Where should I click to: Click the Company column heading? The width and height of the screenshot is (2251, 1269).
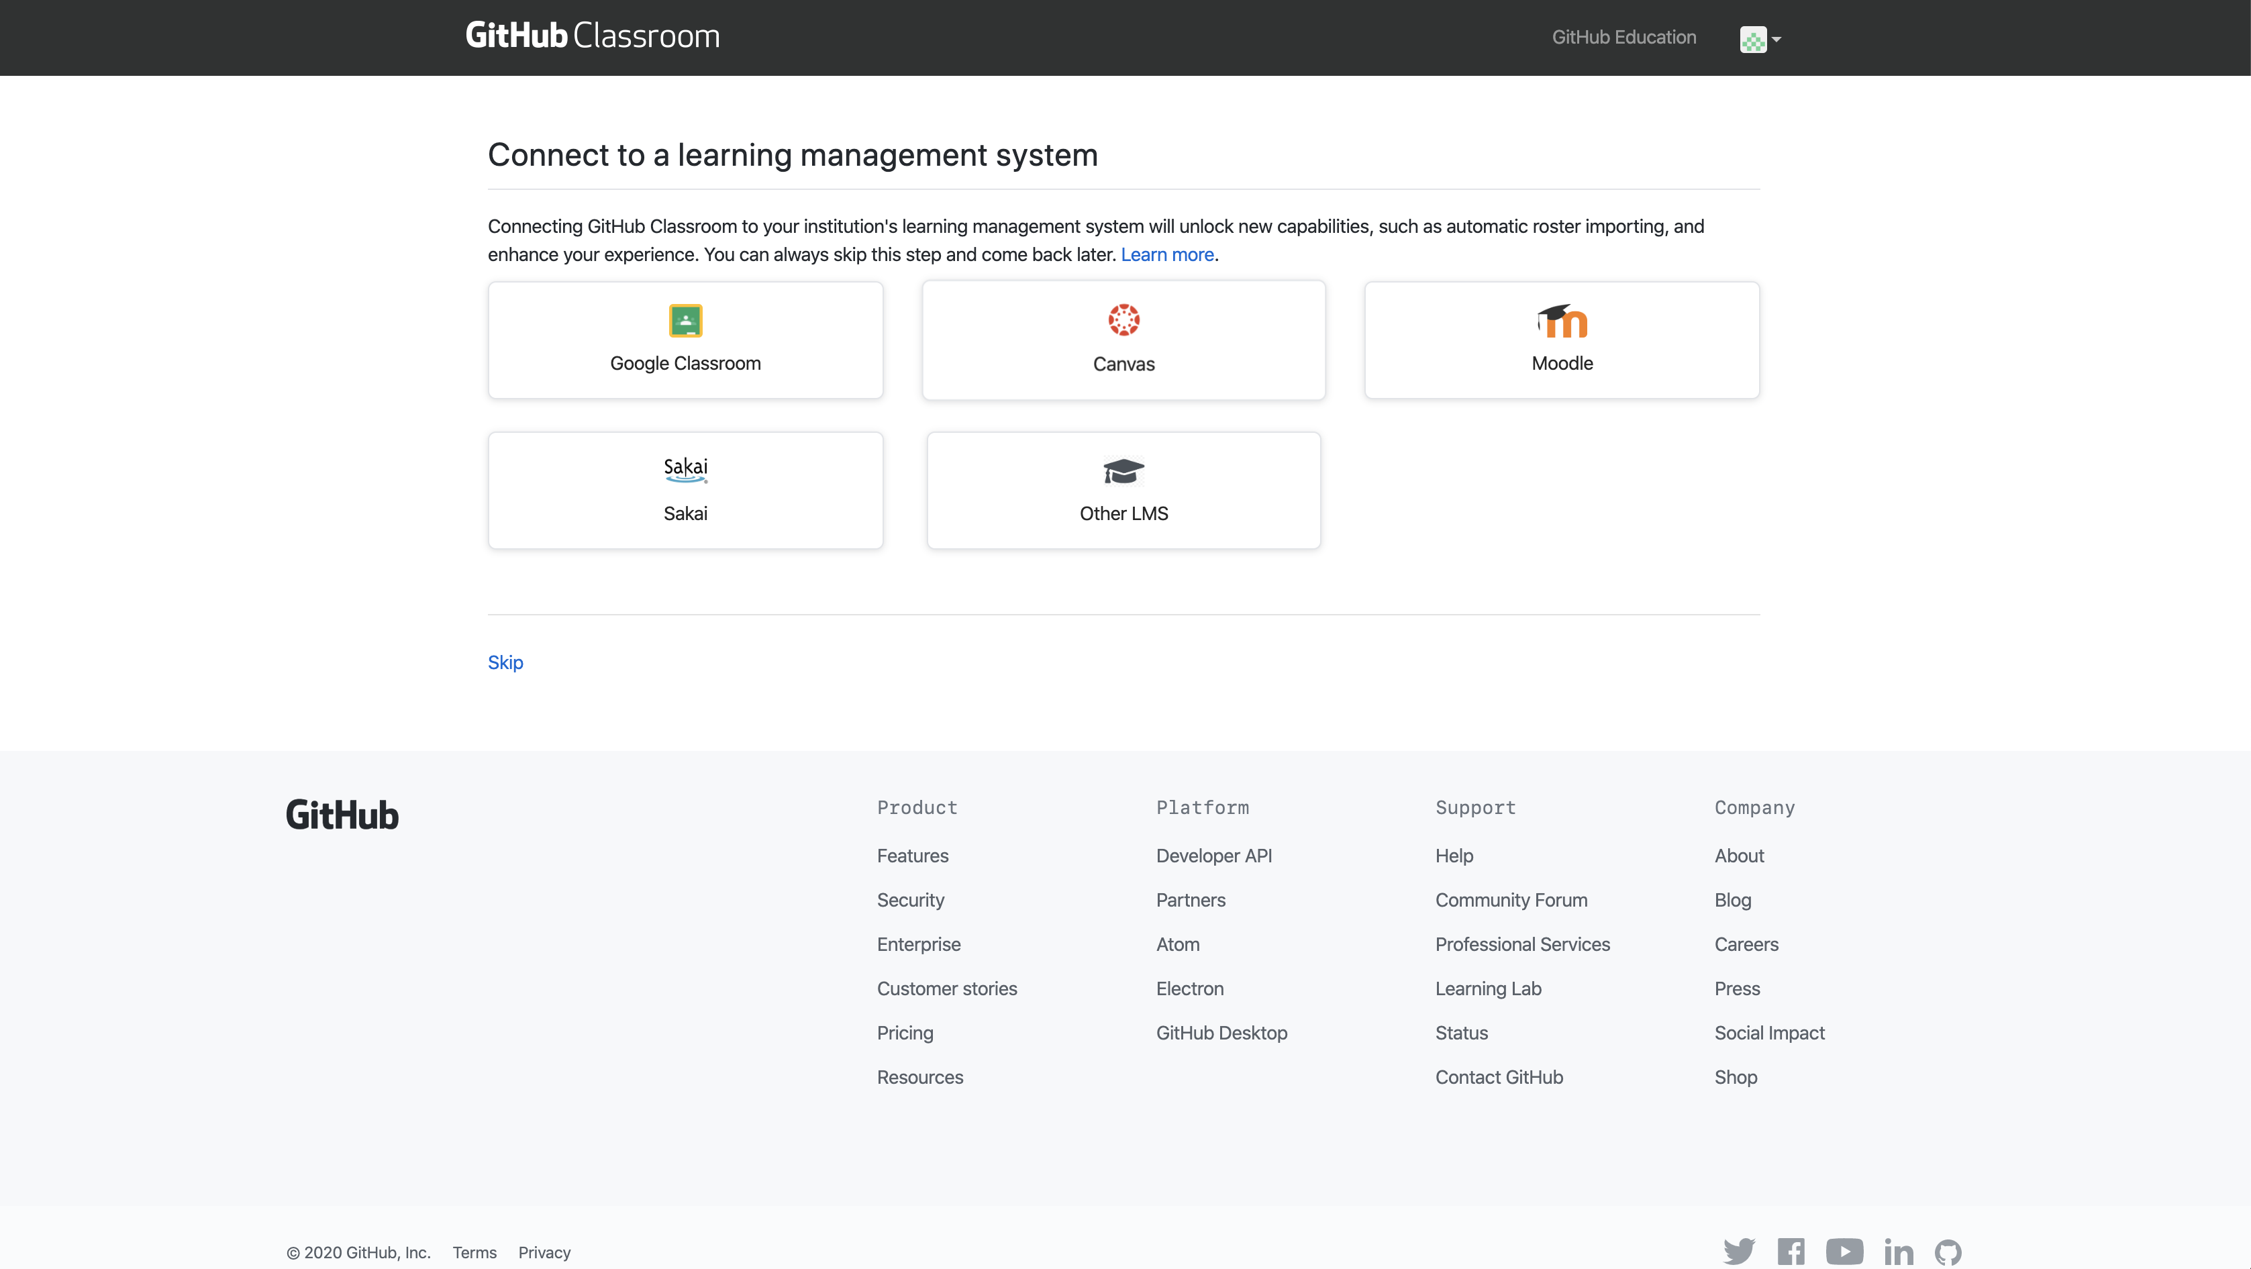1754,807
